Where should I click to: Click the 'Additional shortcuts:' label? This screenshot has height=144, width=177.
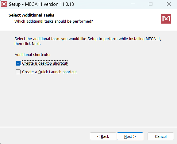click(33, 55)
